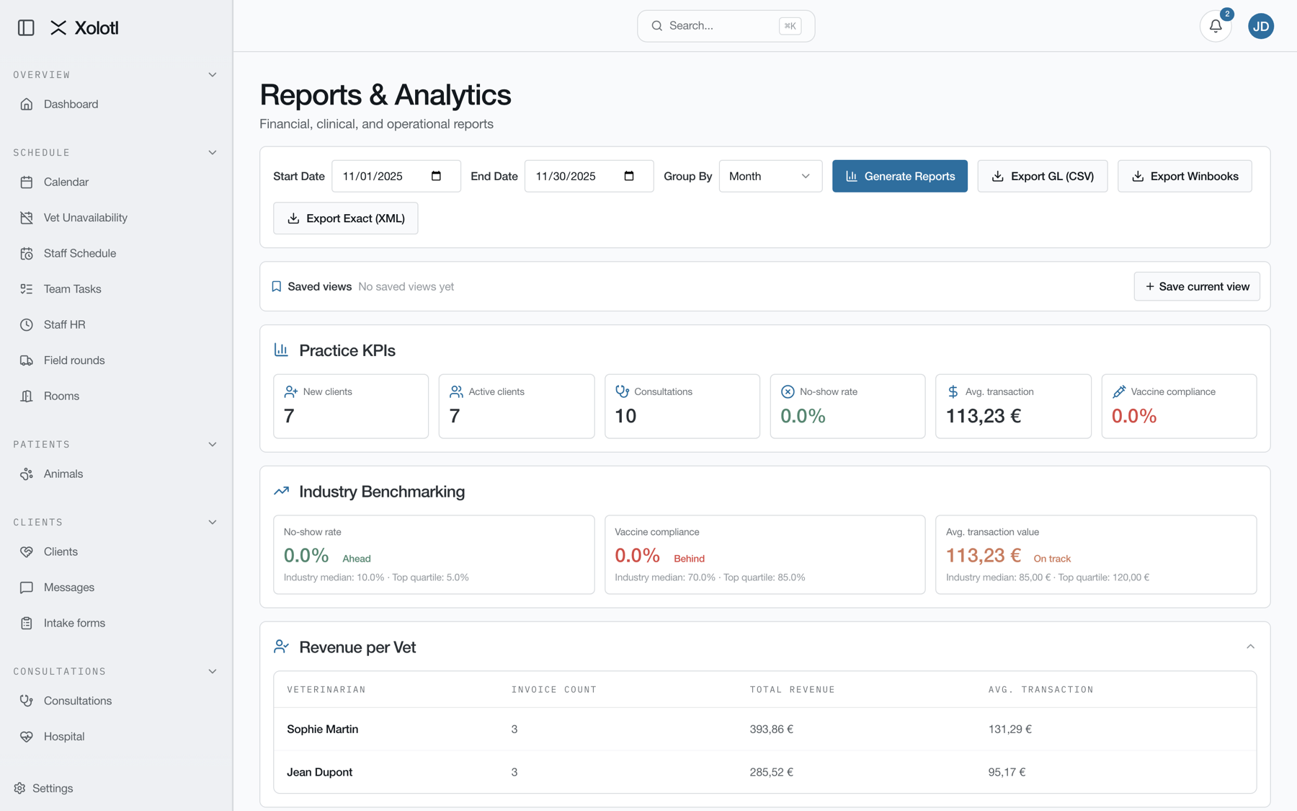Open Start Date calendar picker icon

coord(436,176)
